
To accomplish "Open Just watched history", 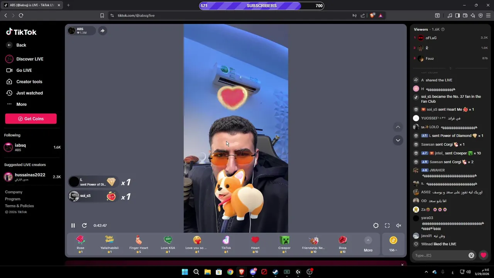I will coord(24,93).
